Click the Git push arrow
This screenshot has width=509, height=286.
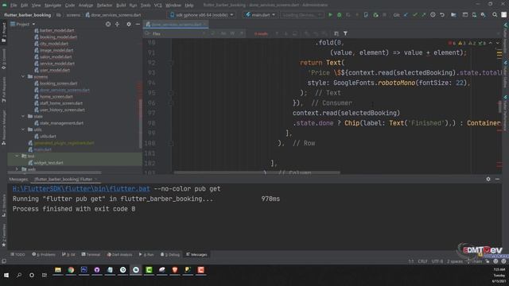(x=424, y=15)
